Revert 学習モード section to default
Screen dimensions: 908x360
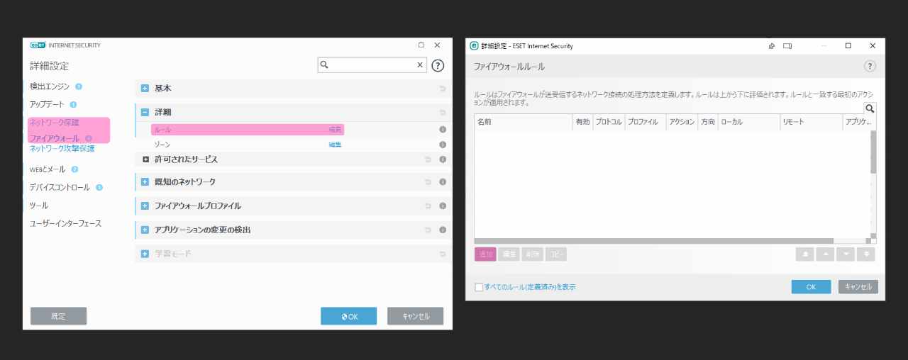(x=443, y=254)
